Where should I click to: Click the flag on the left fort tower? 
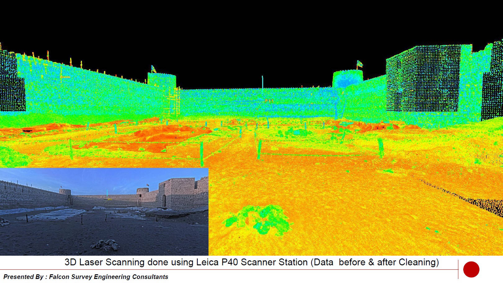pos(153,67)
